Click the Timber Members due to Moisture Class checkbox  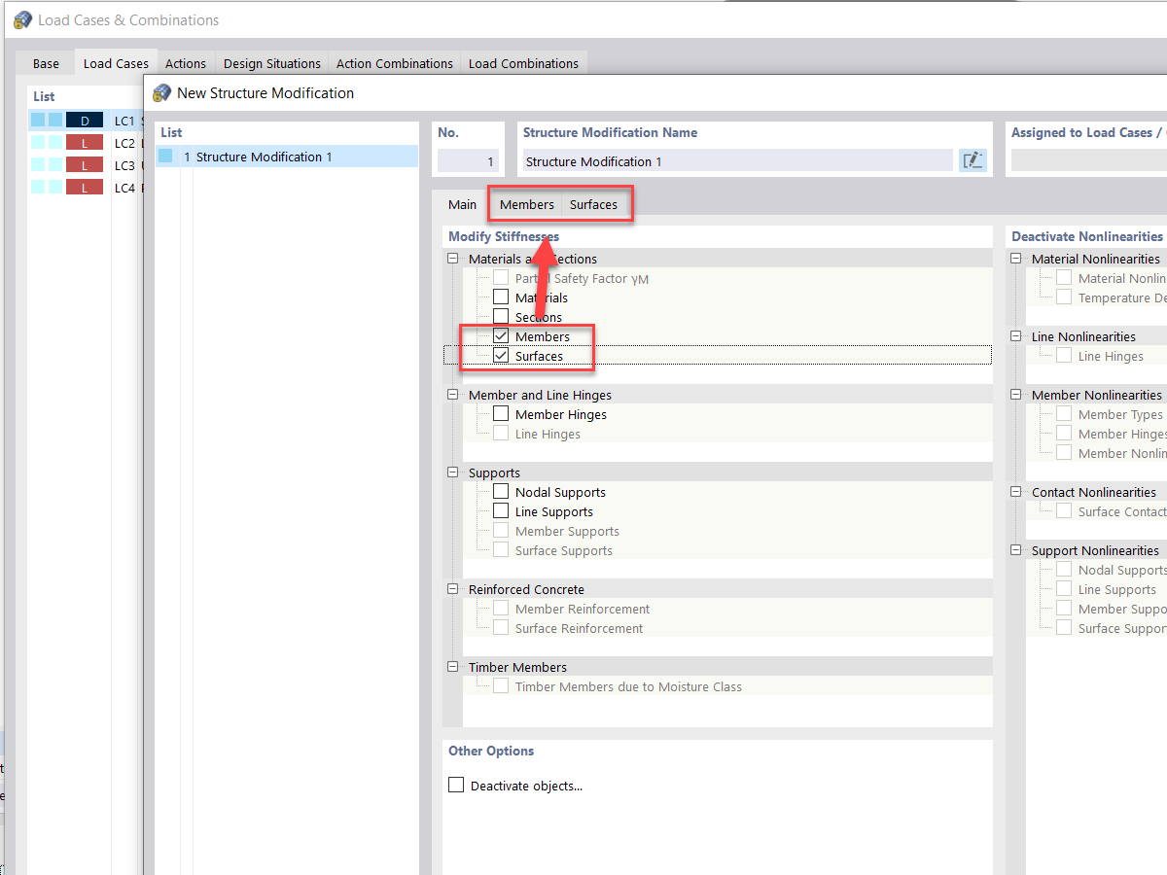pyautogui.click(x=501, y=686)
